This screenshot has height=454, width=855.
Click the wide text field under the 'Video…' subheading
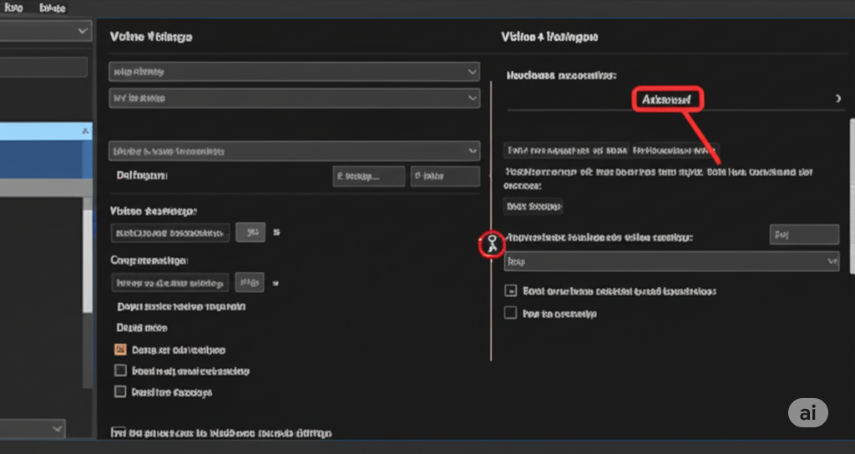170,233
